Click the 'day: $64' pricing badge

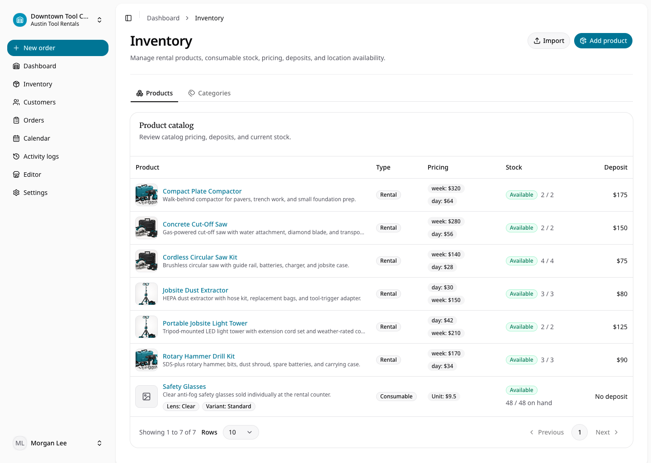(x=442, y=201)
